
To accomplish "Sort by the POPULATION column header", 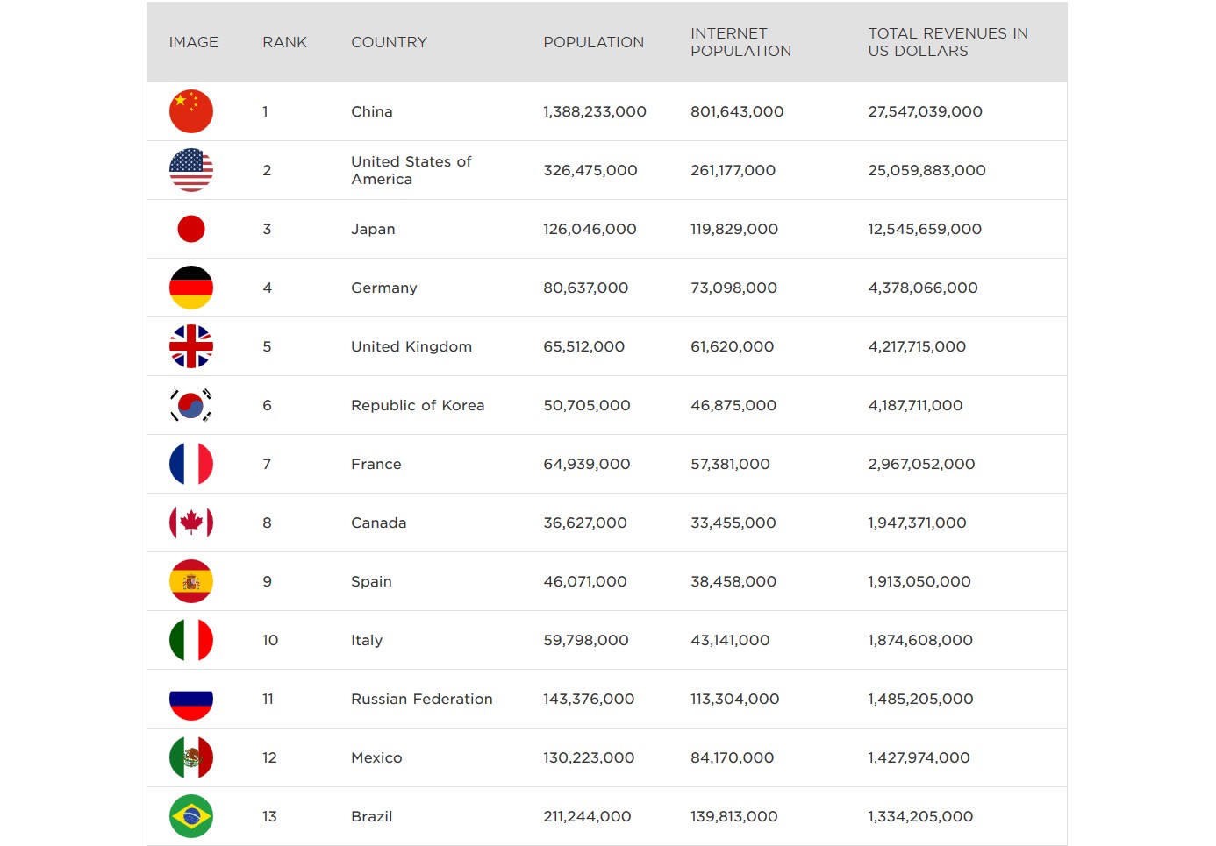I will pyautogui.click(x=593, y=42).
